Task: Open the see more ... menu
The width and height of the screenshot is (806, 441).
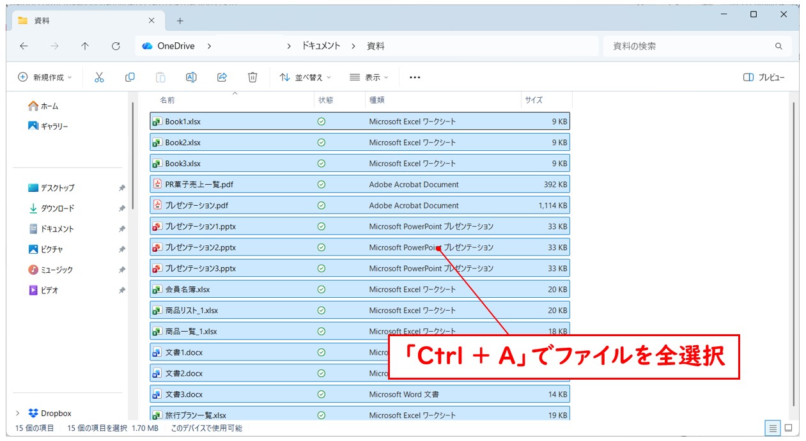Action: (415, 77)
